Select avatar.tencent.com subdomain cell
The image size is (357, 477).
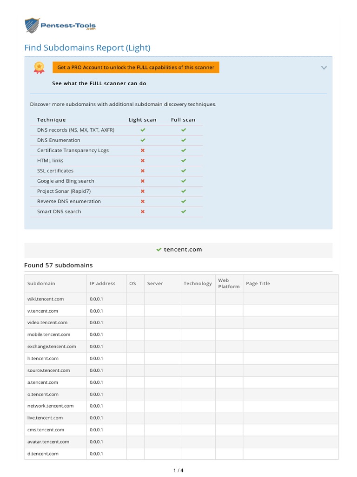click(56, 442)
